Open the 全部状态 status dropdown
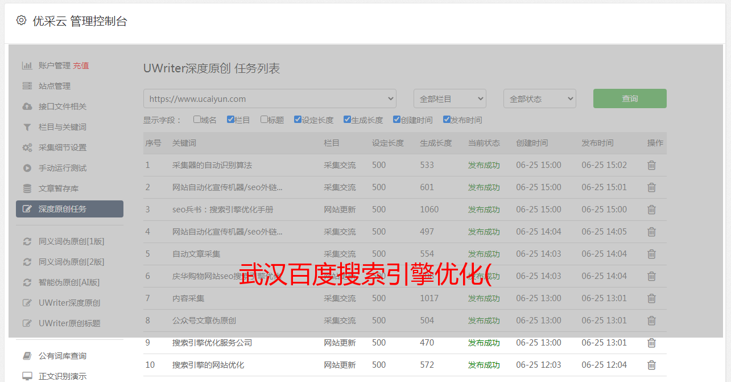This screenshot has height=382, width=731. [539, 98]
